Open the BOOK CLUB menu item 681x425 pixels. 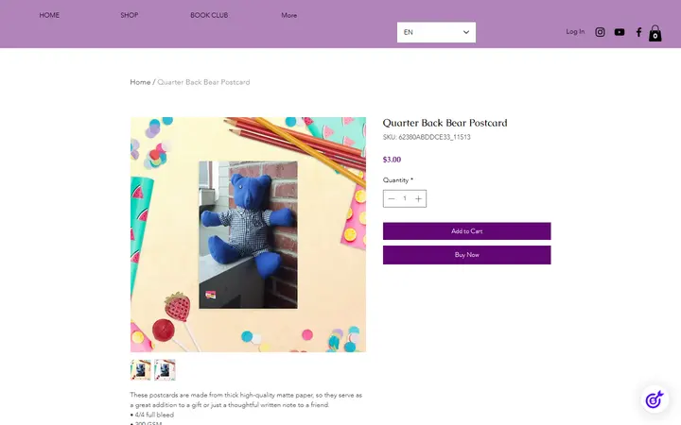click(x=209, y=15)
